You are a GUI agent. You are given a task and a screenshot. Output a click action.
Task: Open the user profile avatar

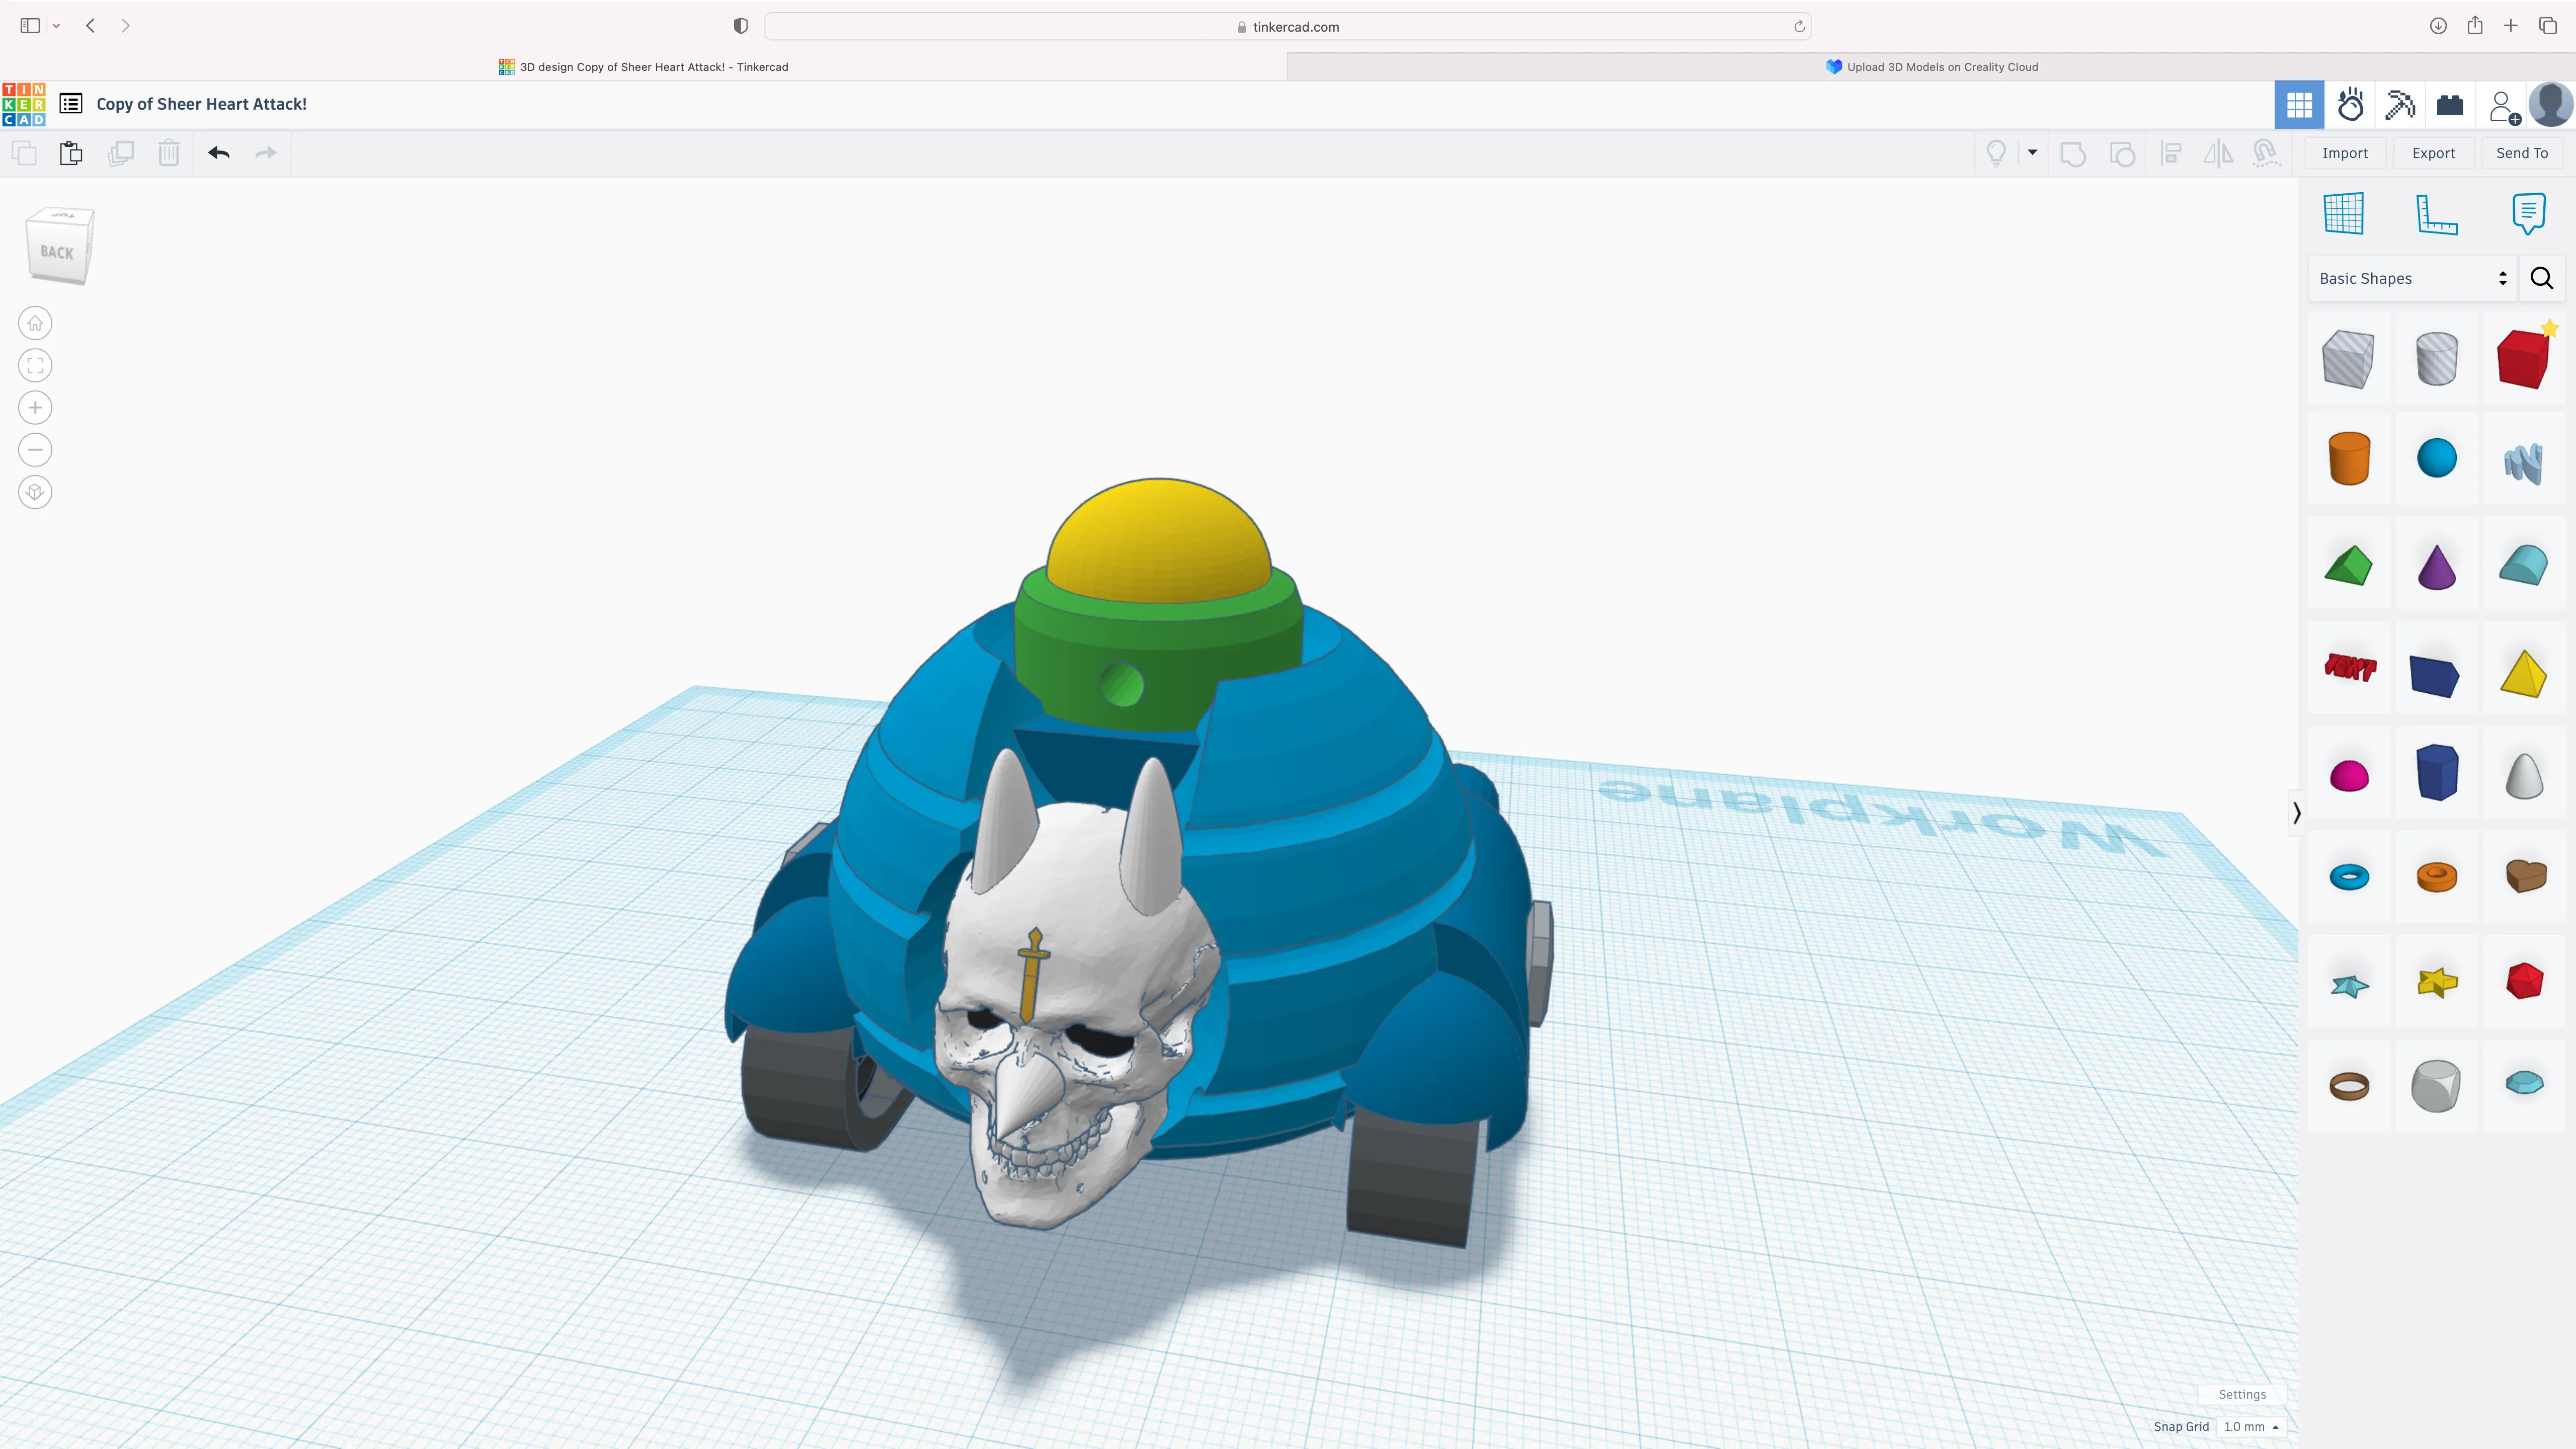tap(2551, 105)
